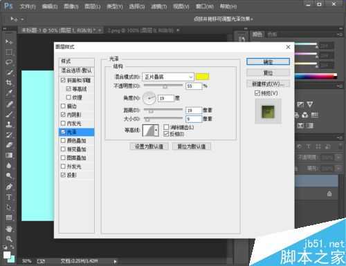Image resolution: width=346 pixels, height=266 pixels.
Task: Open the 编辑 menu
Action: click(50, 6)
